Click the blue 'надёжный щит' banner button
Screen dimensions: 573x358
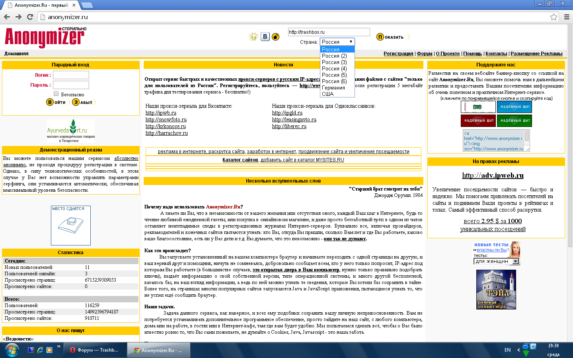[515, 107]
